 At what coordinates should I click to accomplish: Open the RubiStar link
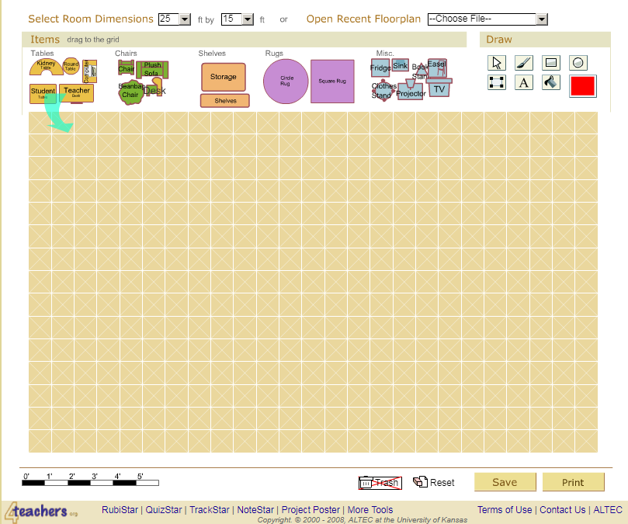click(x=120, y=510)
